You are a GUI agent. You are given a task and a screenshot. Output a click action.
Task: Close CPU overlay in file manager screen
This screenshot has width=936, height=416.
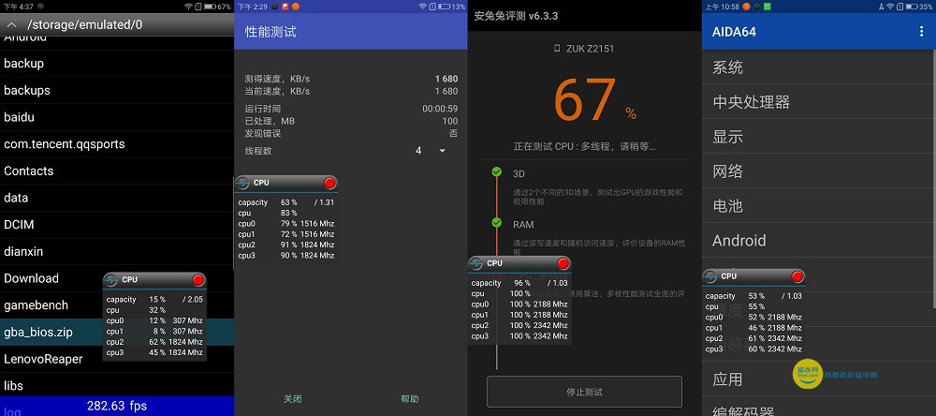(198, 280)
